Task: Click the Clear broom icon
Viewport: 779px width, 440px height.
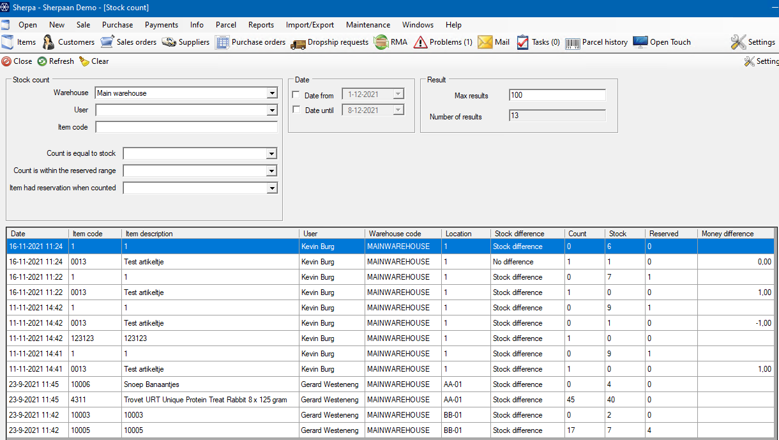Action: 84,61
